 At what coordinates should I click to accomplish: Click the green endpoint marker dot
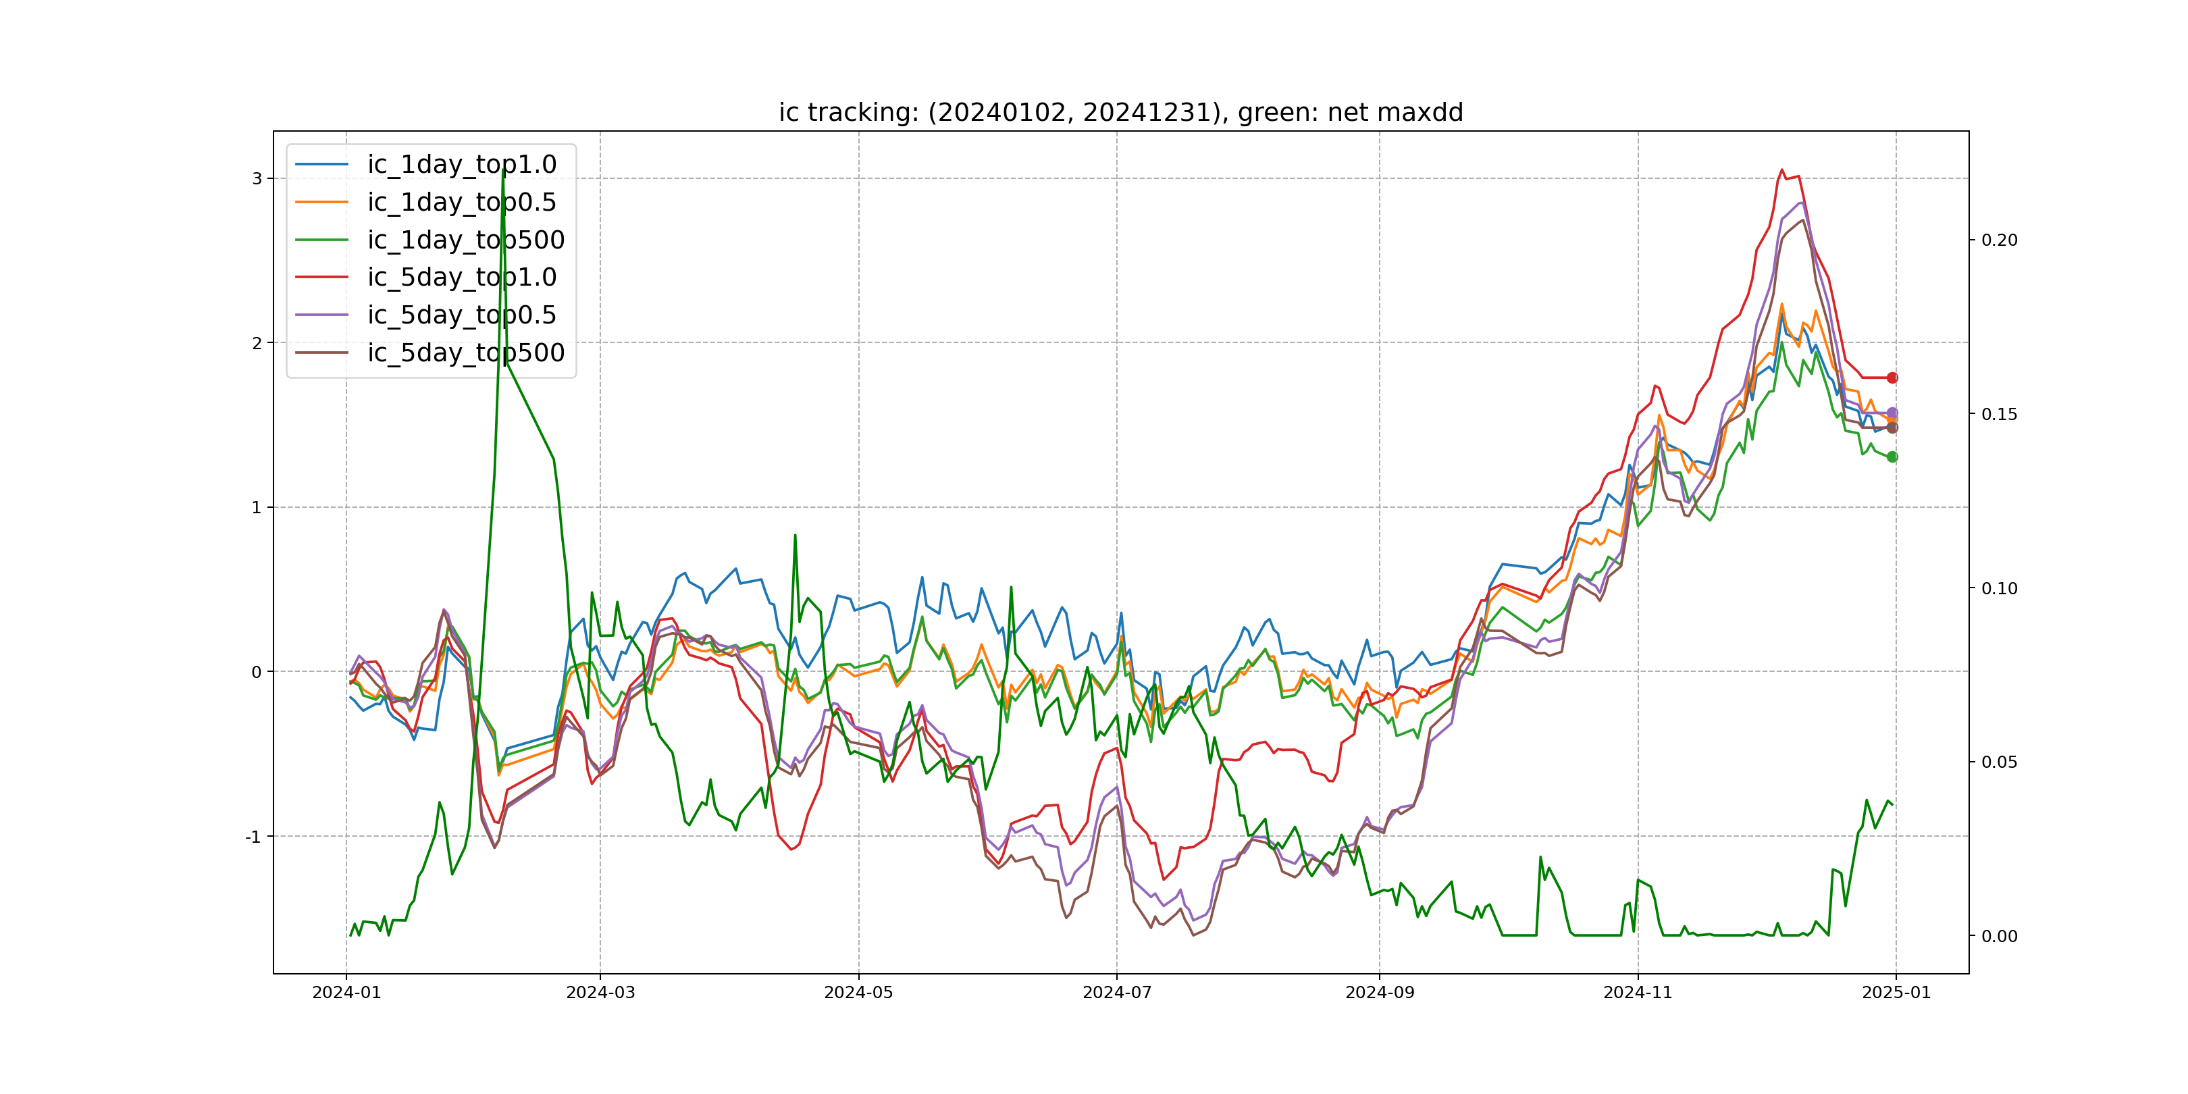click(x=1892, y=457)
